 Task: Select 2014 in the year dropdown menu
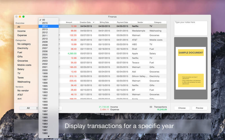coord(48,26)
